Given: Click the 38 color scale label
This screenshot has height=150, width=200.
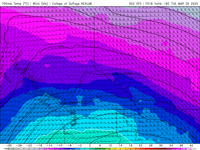Looking at the screenshot, I should tap(181, 145).
